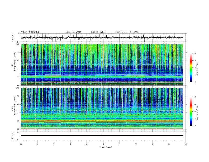Click the "VLF Spectra" title text
The width and height of the screenshot is (209, 162).
pos(30,32)
